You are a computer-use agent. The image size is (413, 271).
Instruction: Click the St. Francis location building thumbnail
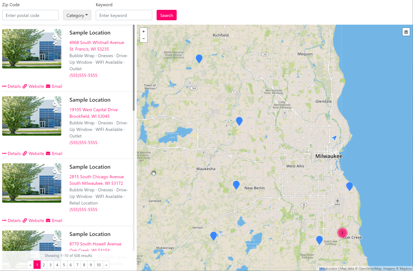point(32,49)
